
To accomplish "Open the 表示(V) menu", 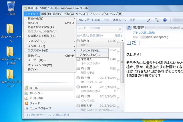I will pyautogui.click(x=57, y=14).
